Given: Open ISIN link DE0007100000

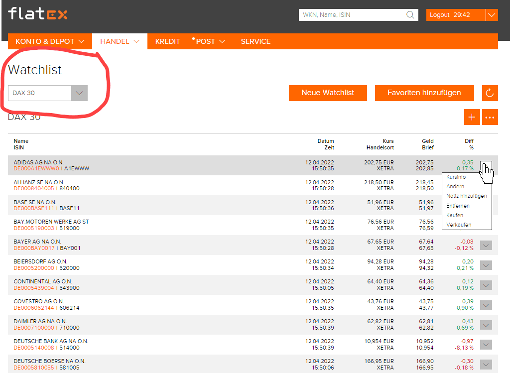Looking at the screenshot, I should (x=34, y=328).
